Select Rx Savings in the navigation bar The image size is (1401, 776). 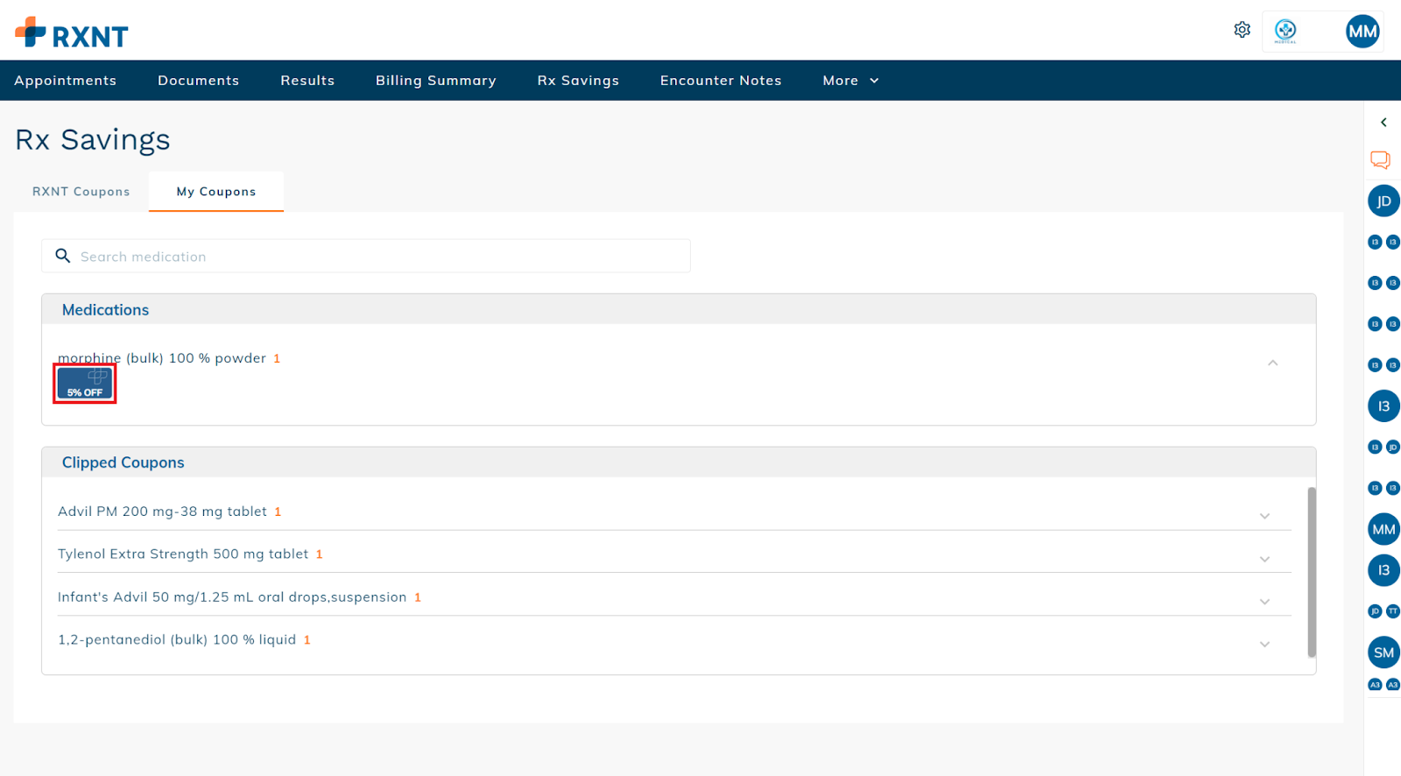pos(578,81)
